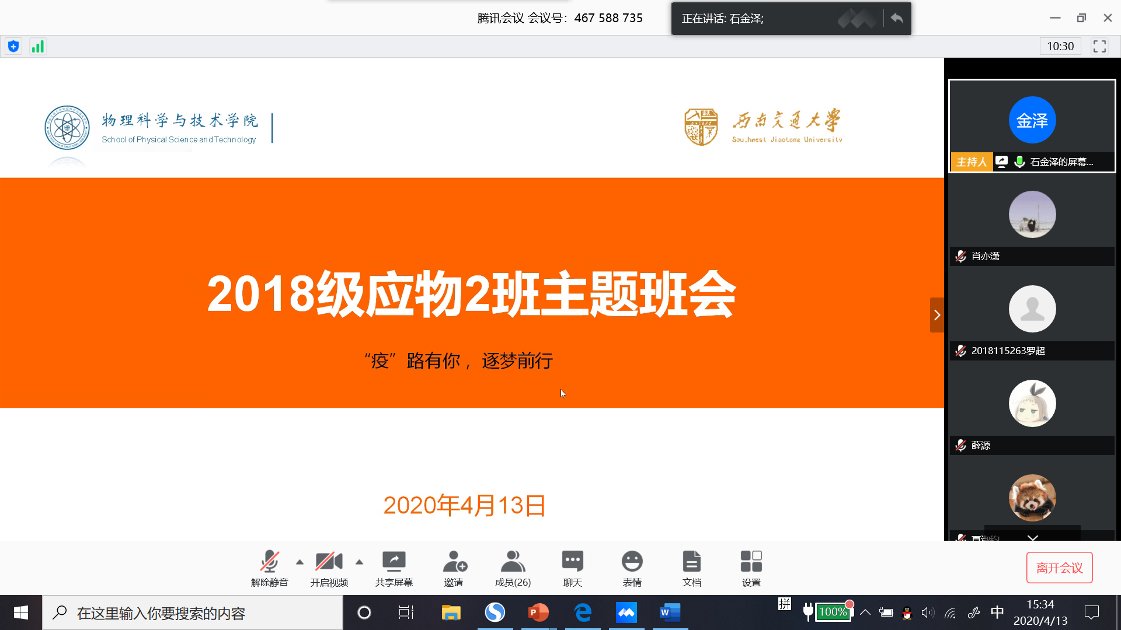The image size is (1121, 630).
Task: Toggle full screen view icon
Action: [1099, 47]
